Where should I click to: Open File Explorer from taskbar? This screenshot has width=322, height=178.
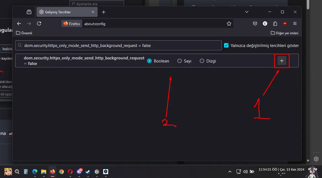(43, 172)
